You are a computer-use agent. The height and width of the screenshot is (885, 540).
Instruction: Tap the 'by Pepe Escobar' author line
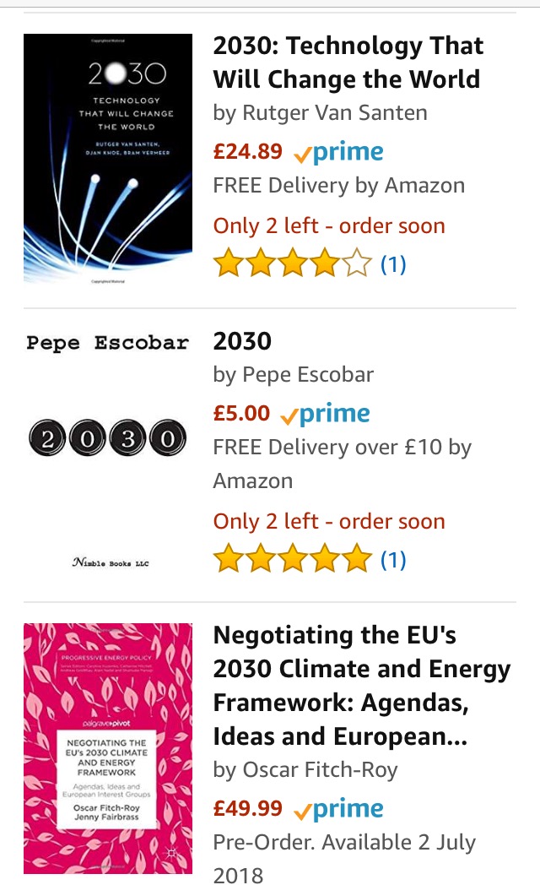pyautogui.click(x=294, y=374)
